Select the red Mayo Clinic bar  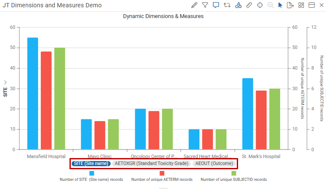100,135
